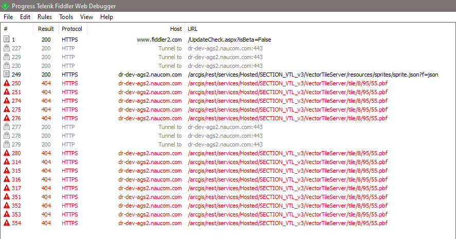Click the tile URL of session 352
The image size is (456, 239).
point(287,205)
